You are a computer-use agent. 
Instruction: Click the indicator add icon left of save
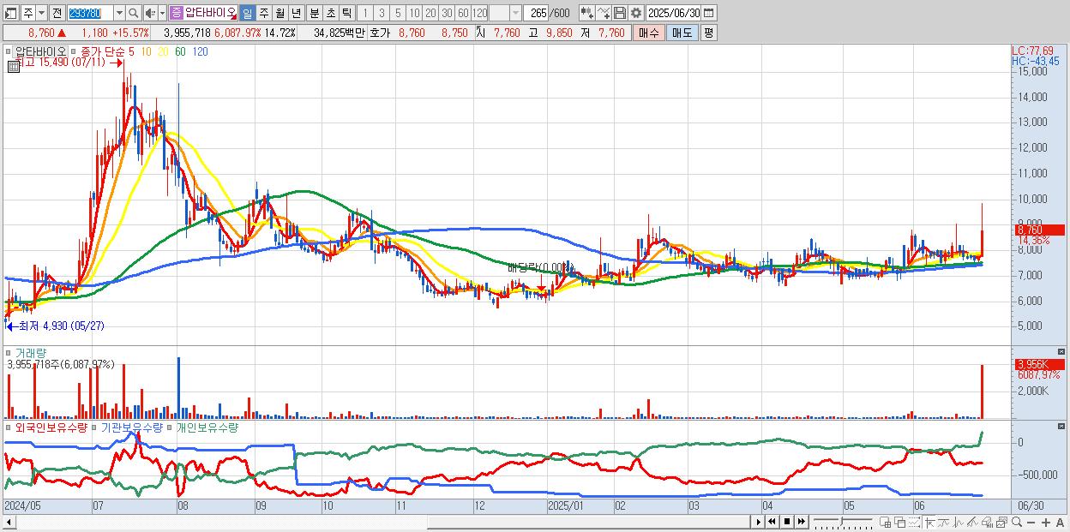pyautogui.click(x=603, y=13)
